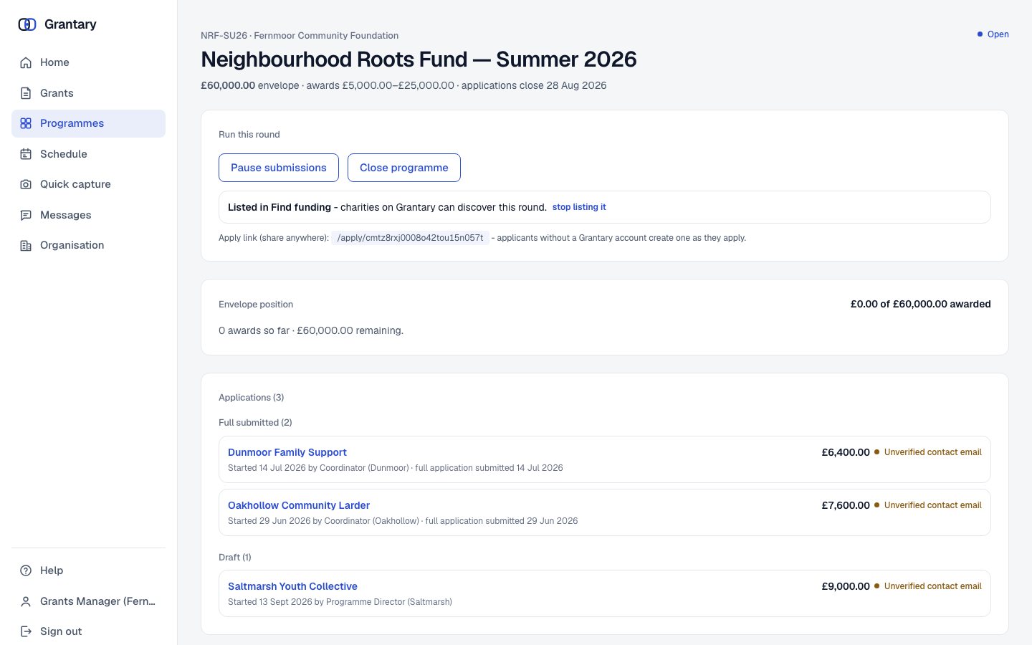Click the £6,400.00 amount

click(846, 452)
